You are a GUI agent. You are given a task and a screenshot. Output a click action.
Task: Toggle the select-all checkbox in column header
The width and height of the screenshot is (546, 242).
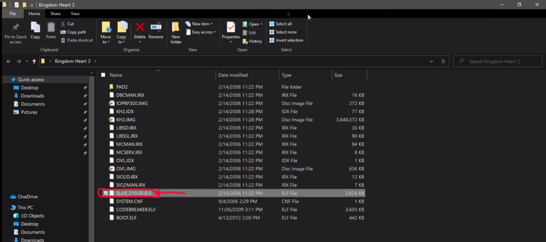click(103, 75)
